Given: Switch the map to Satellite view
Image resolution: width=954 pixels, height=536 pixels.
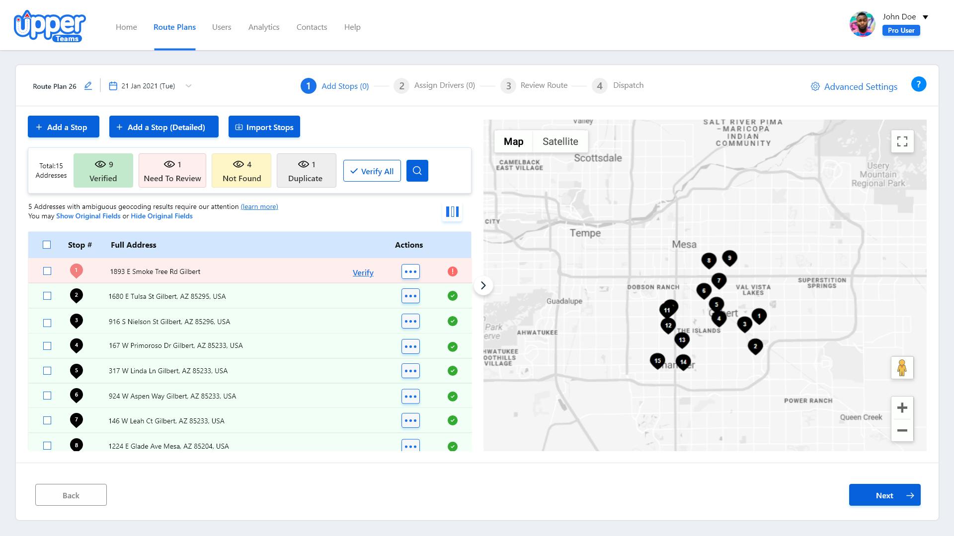Looking at the screenshot, I should click(560, 141).
